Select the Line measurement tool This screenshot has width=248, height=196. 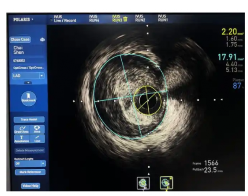[x=37, y=139]
